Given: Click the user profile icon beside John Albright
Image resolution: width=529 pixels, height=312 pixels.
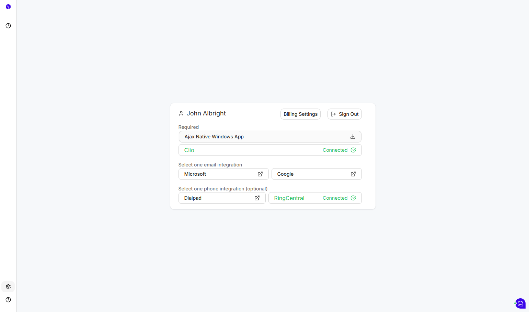Looking at the screenshot, I should (181, 113).
